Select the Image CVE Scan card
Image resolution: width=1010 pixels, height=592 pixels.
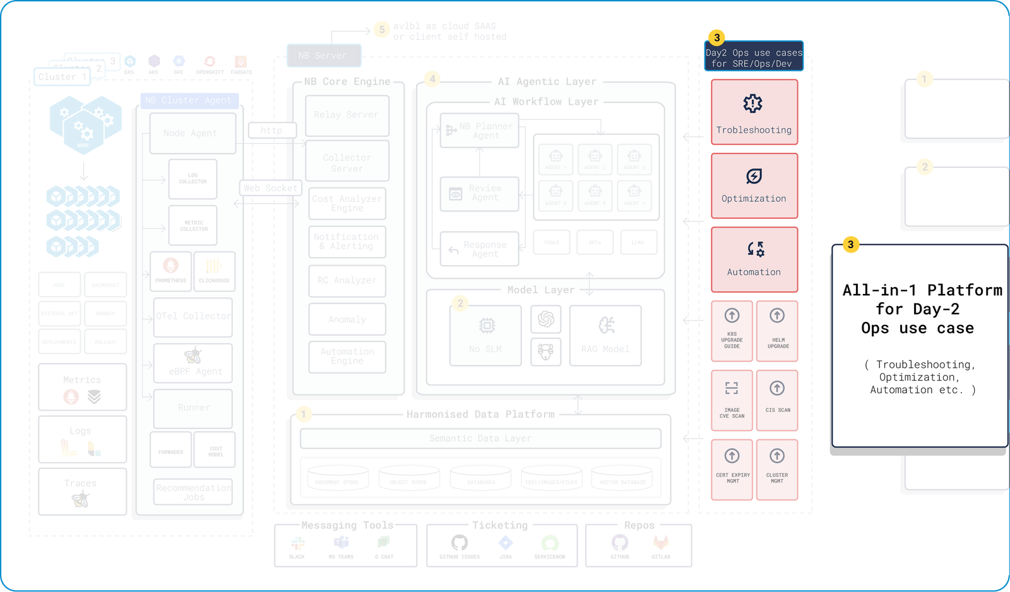732,400
